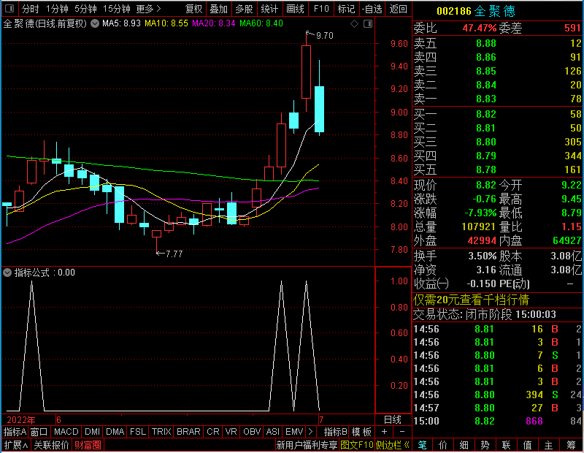The image size is (584, 453).
Task: Switch indicator to ASI
Action: (x=272, y=432)
